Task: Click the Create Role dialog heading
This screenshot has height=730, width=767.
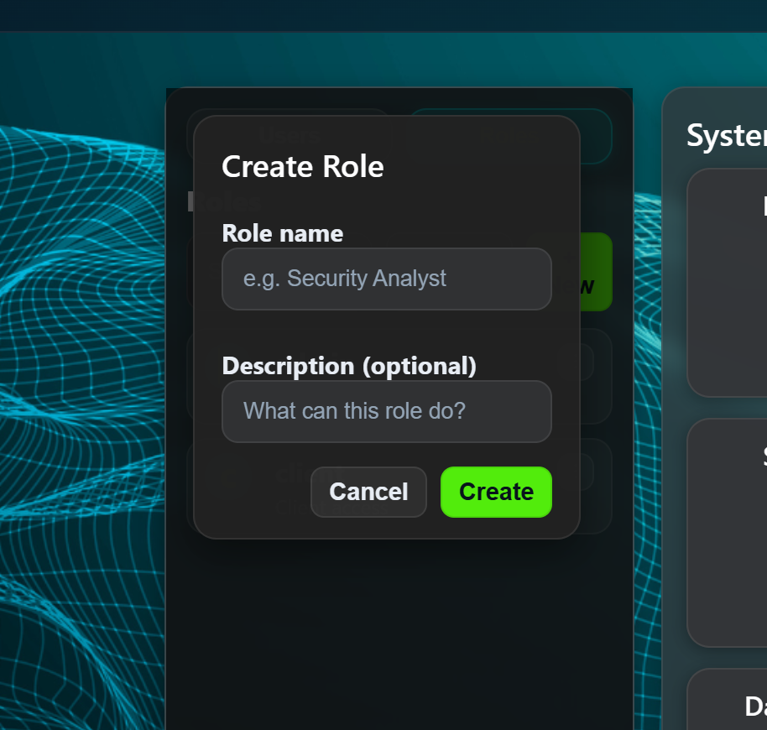Action: pos(302,166)
